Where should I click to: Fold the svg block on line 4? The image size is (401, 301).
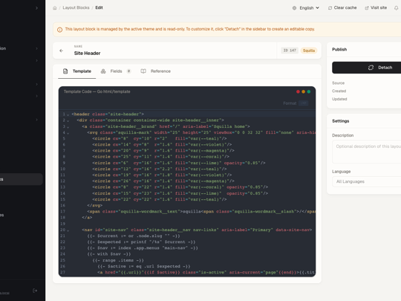[68, 133]
